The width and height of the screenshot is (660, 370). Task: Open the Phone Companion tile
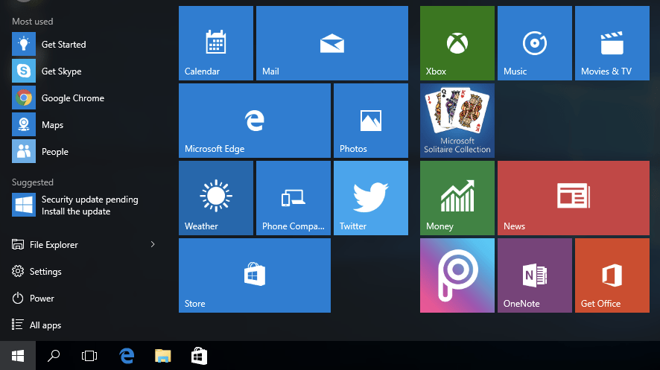293,198
